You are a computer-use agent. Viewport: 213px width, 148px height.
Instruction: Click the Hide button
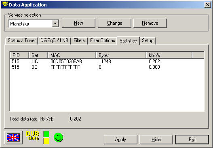(x=156, y=140)
